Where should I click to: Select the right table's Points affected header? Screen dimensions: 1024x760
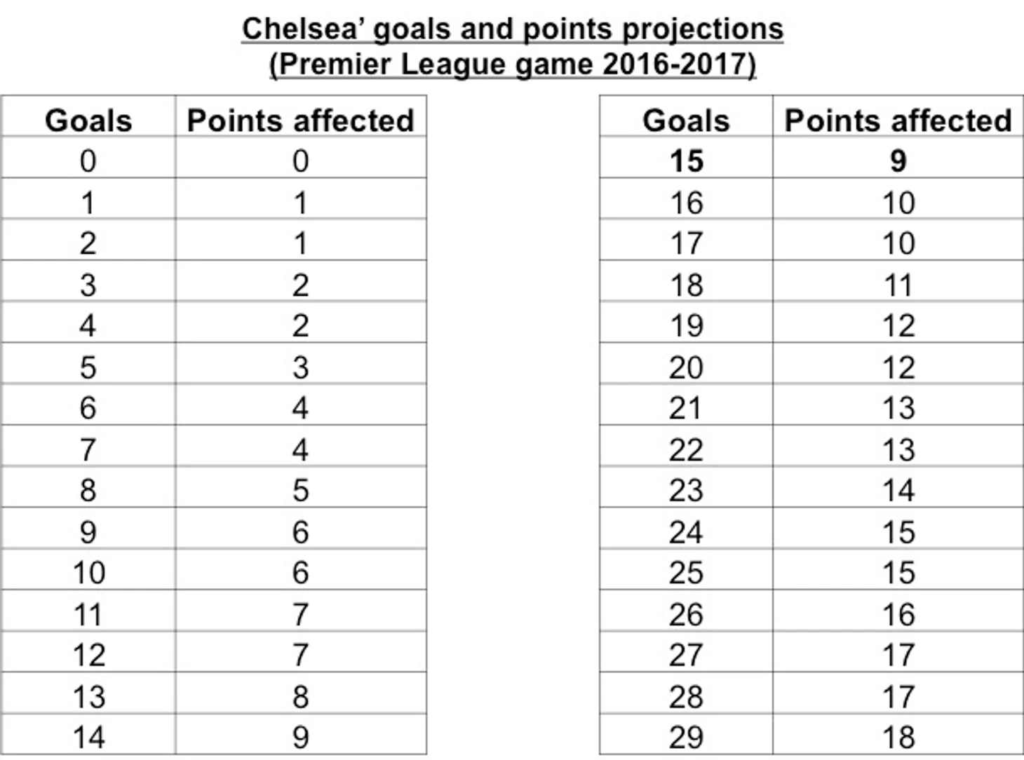pos(898,121)
